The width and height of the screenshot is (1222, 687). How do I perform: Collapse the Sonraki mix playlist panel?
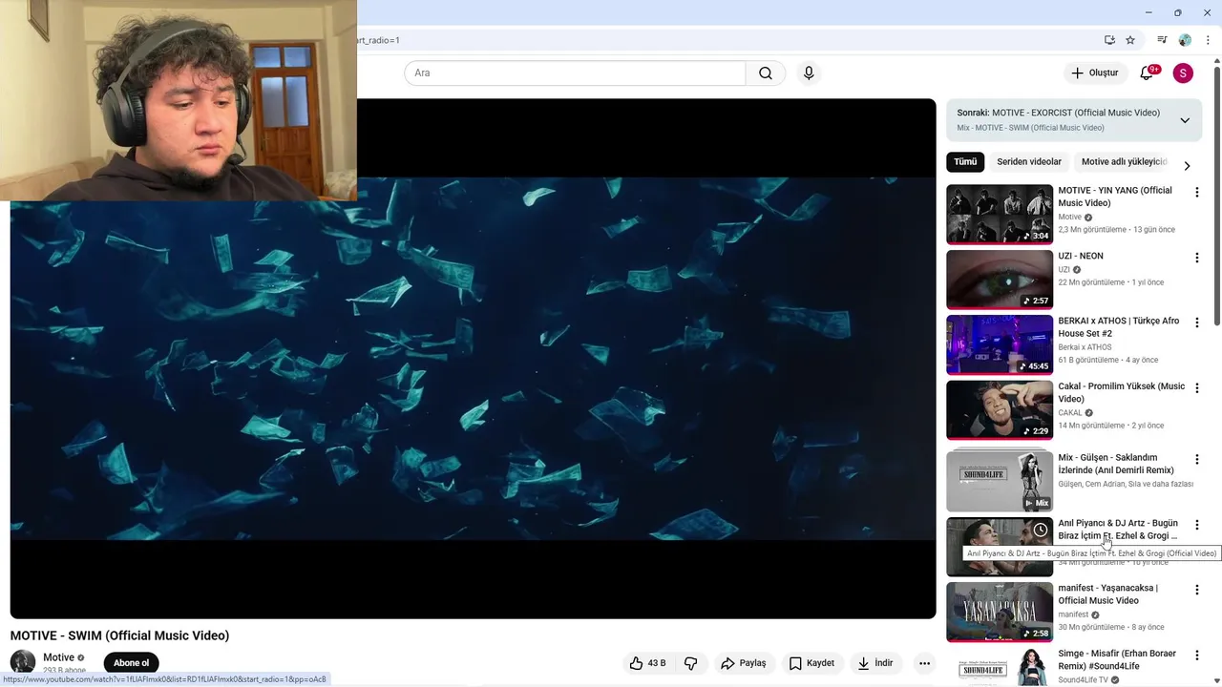point(1185,120)
